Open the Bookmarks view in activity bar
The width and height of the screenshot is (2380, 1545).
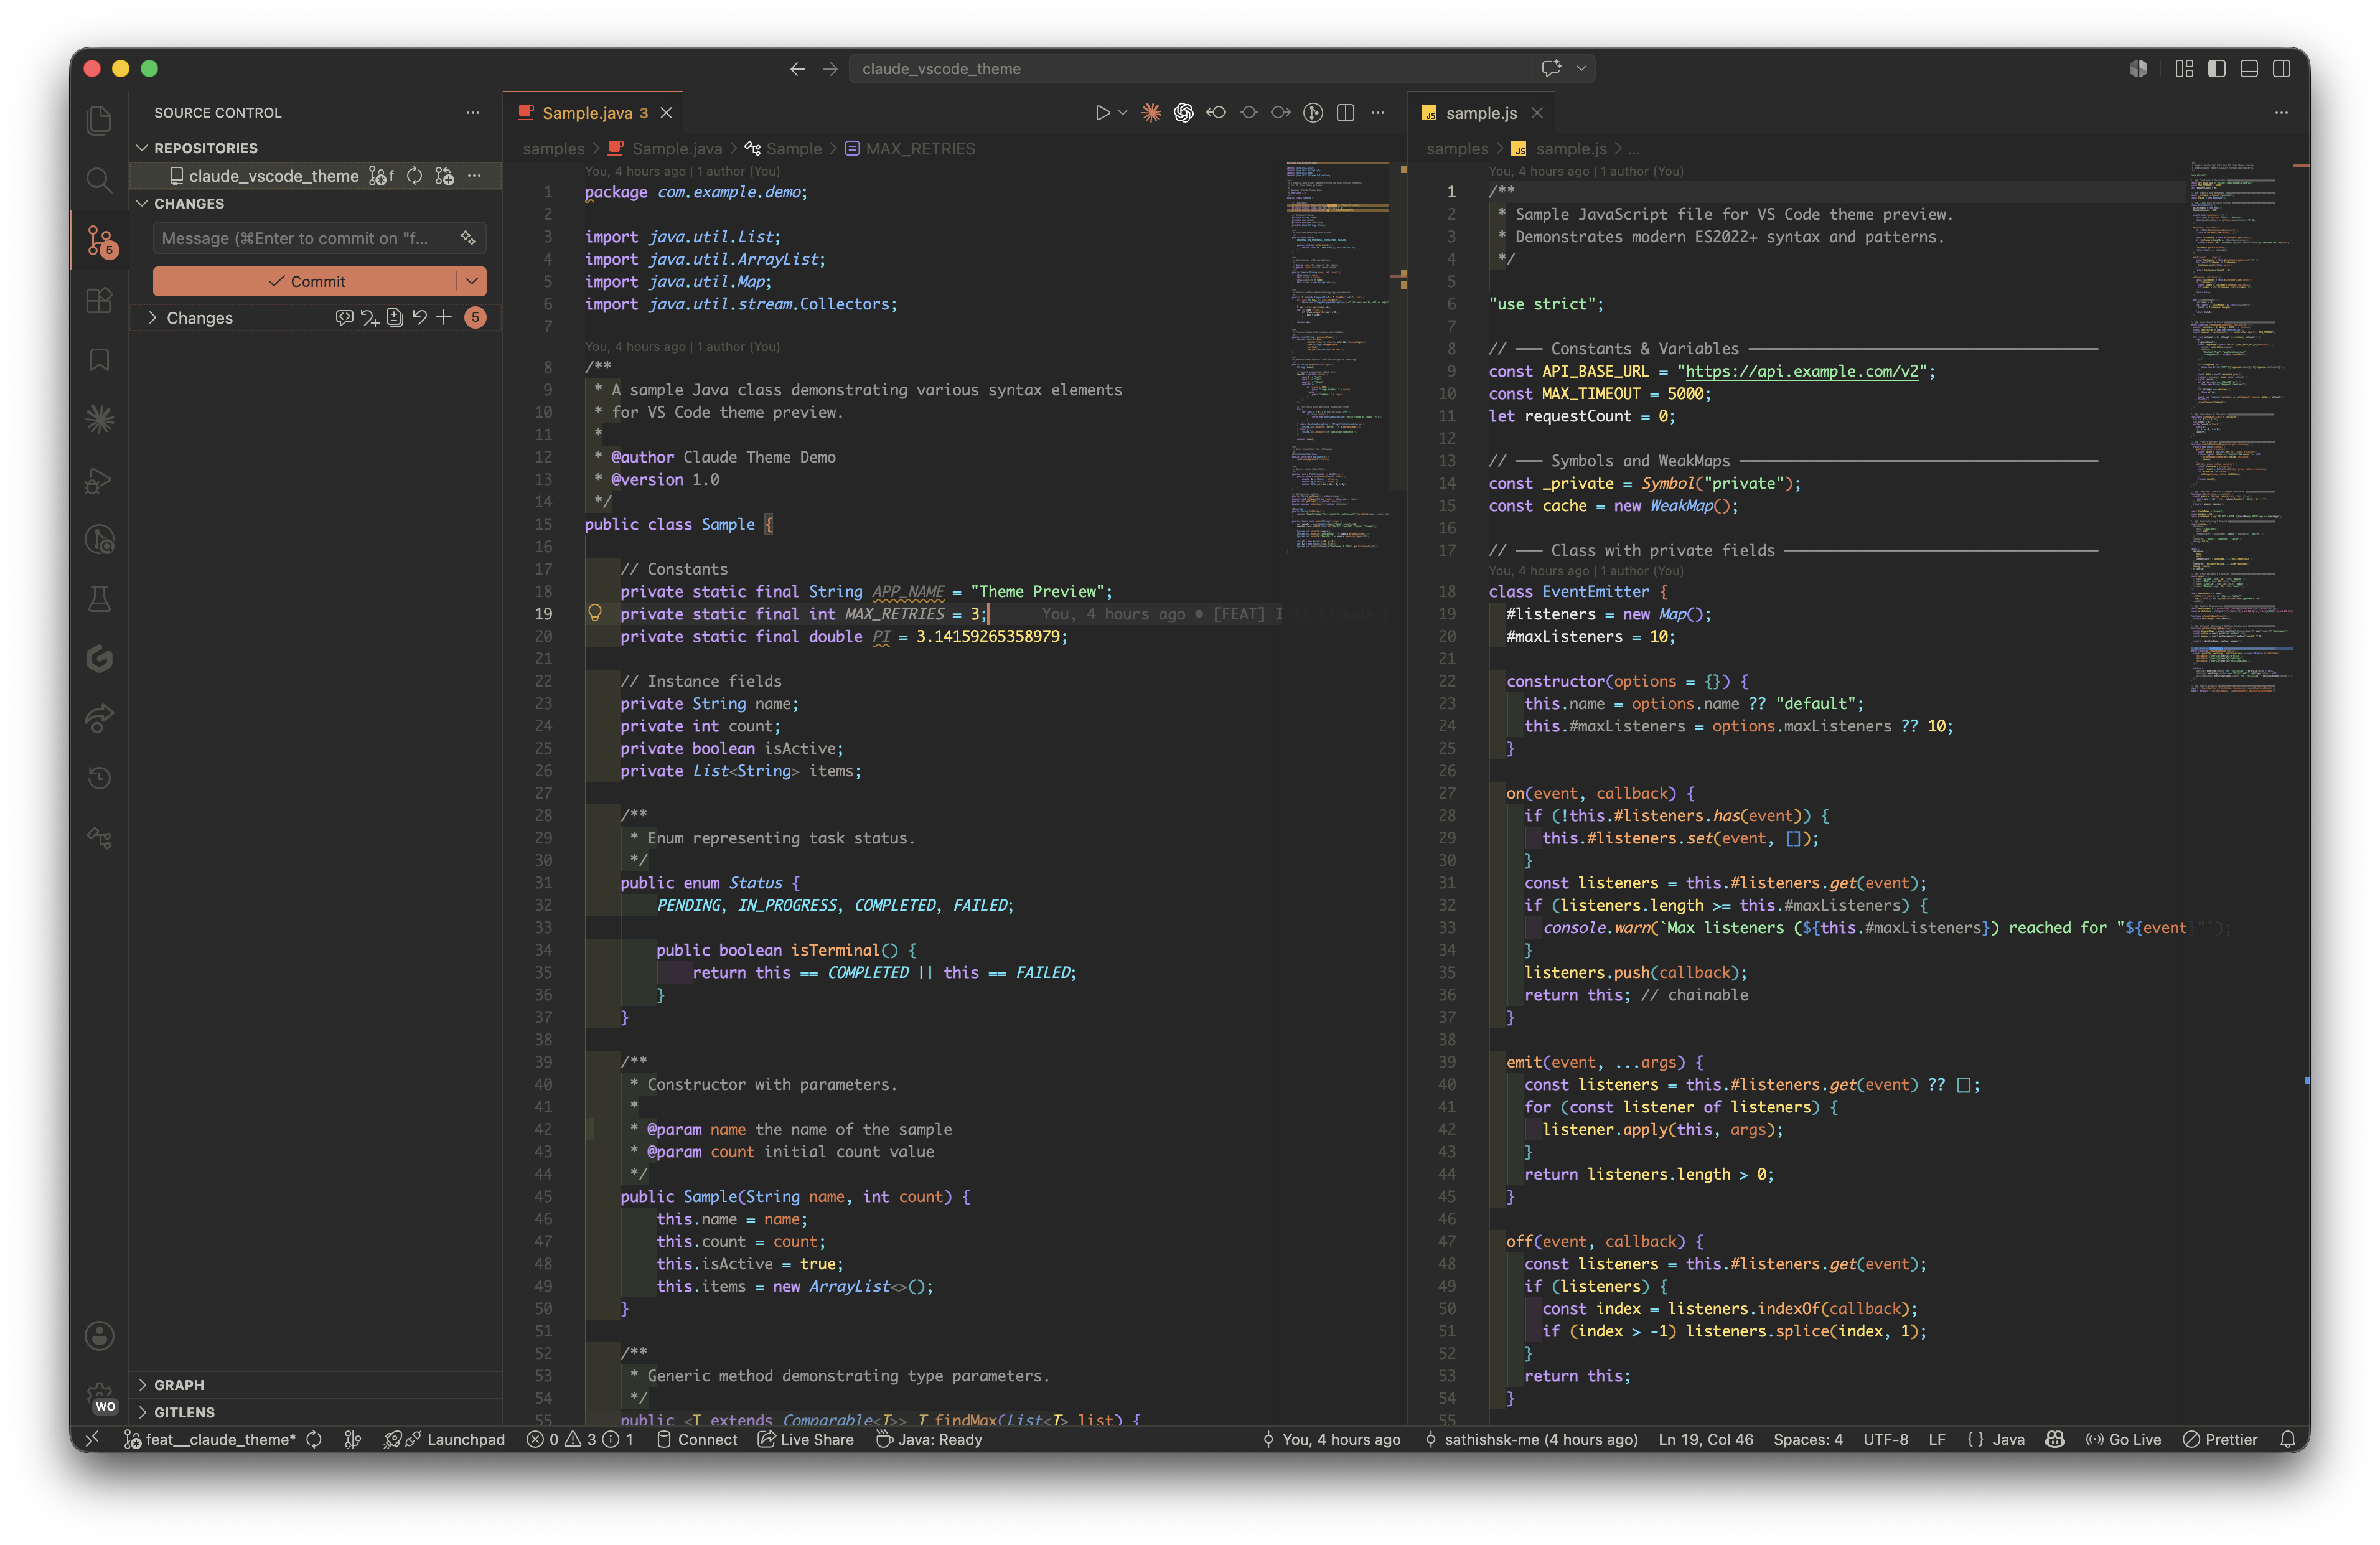tap(99, 360)
